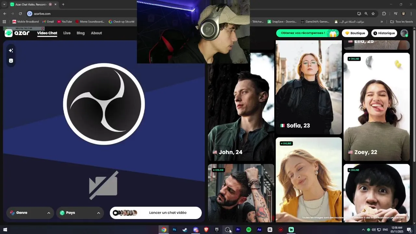Open the Windows Start menu
The height and width of the screenshot is (234, 416).
tap(5, 230)
